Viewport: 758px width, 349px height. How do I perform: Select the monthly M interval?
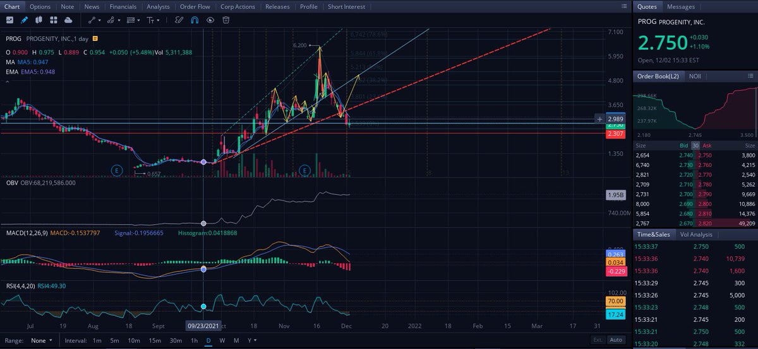(236, 341)
